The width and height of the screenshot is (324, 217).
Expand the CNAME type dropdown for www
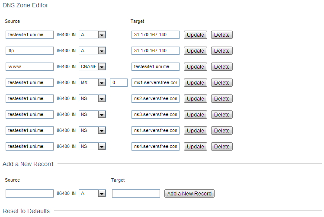[x=92, y=66]
